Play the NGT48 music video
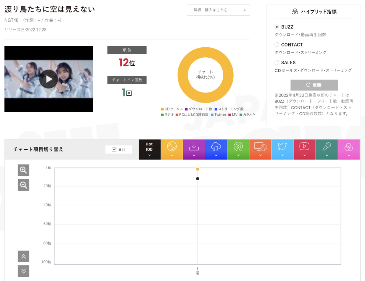365x281 pixels. pyautogui.click(x=48, y=79)
